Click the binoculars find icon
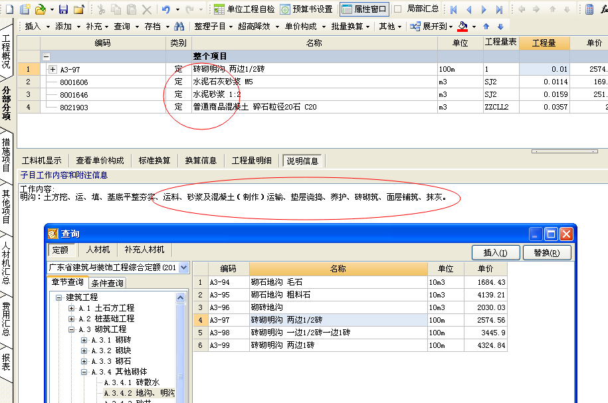Viewport: 608px width, 403px height. [179, 27]
